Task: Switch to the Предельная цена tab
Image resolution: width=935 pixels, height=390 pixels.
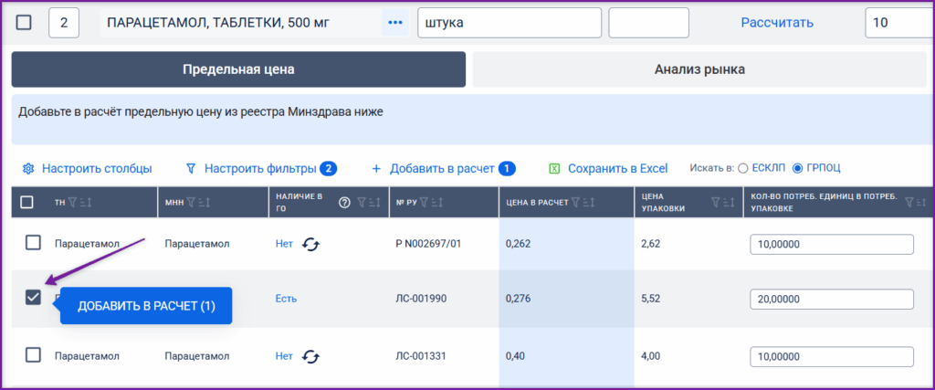Action: point(238,69)
